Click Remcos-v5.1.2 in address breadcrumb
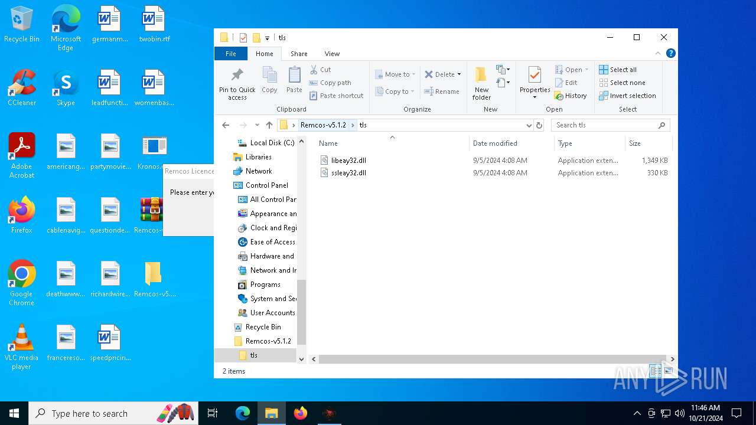This screenshot has height=425, width=756. coord(323,125)
